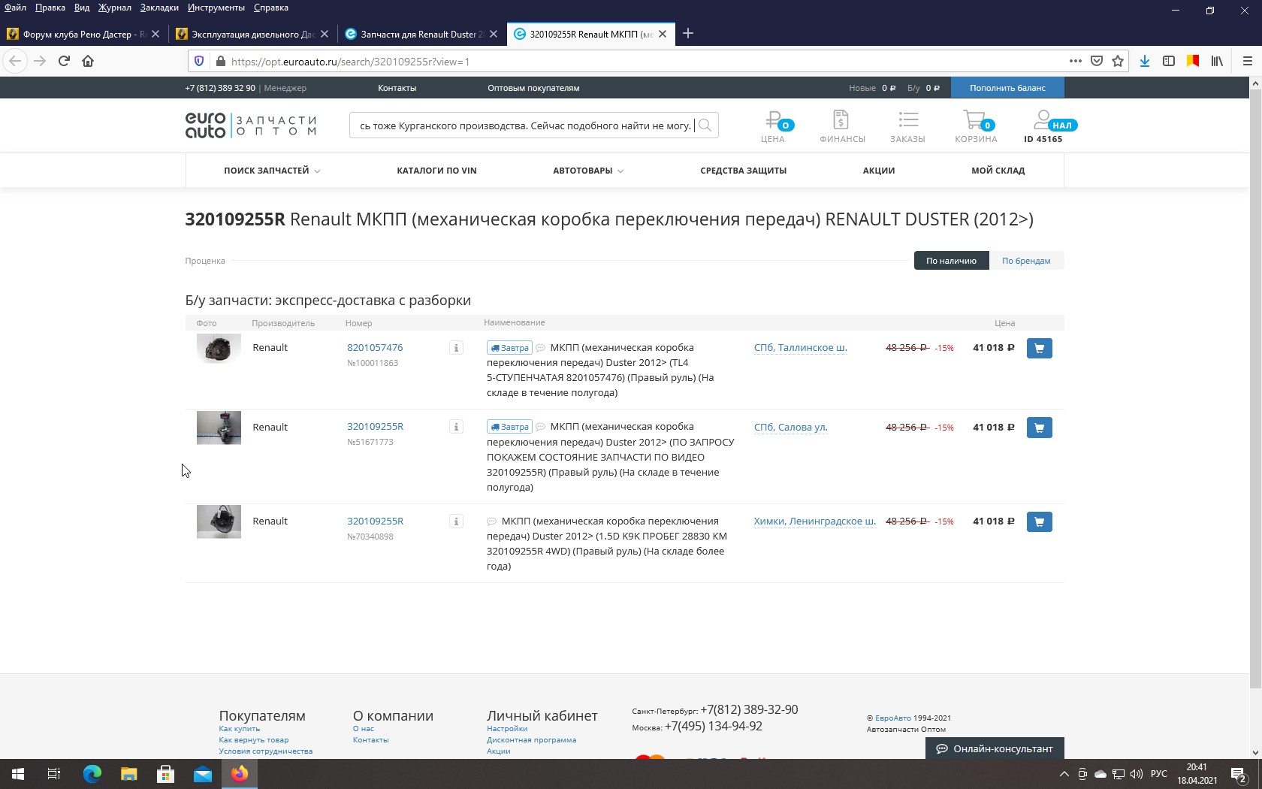
Task: Open Mail app from taskbar
Action: 202,773
